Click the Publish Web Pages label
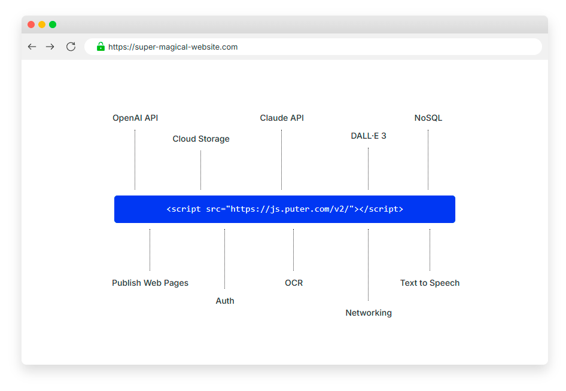 (x=150, y=283)
